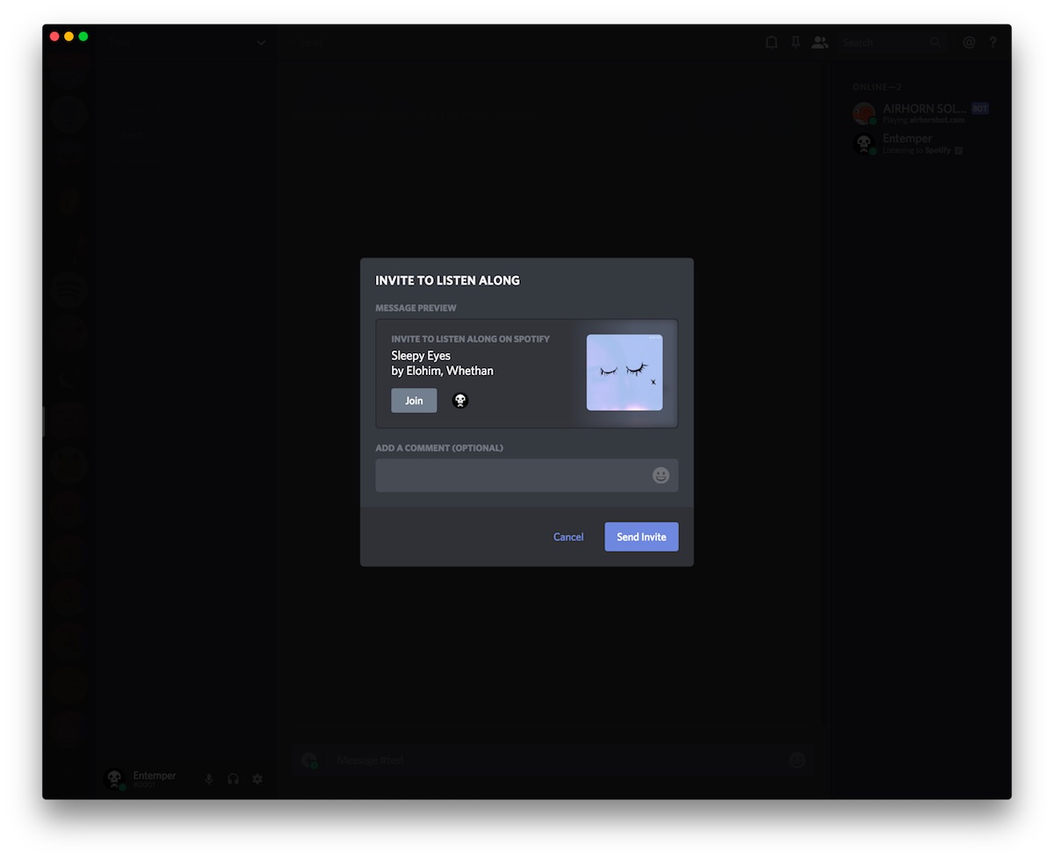Open the help question mark icon

pos(993,42)
